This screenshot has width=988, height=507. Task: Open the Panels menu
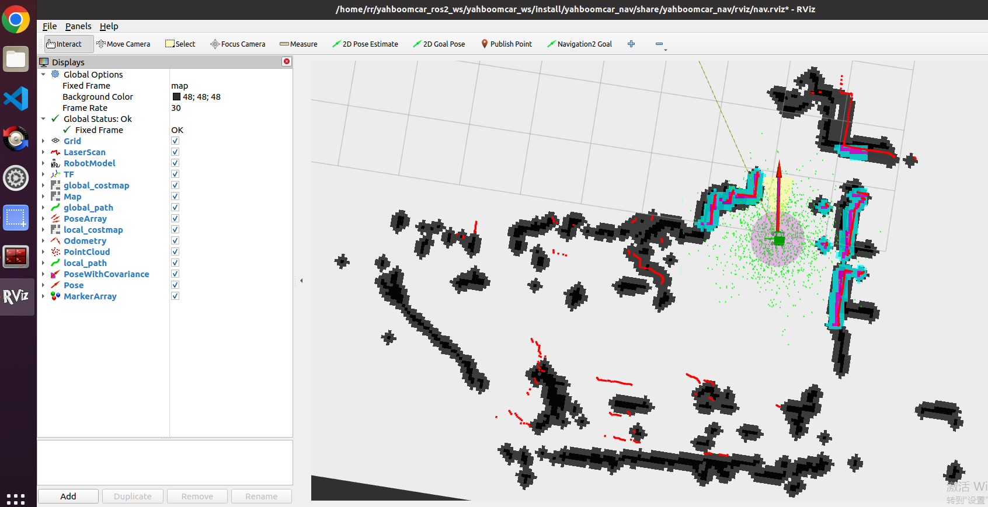pos(78,26)
